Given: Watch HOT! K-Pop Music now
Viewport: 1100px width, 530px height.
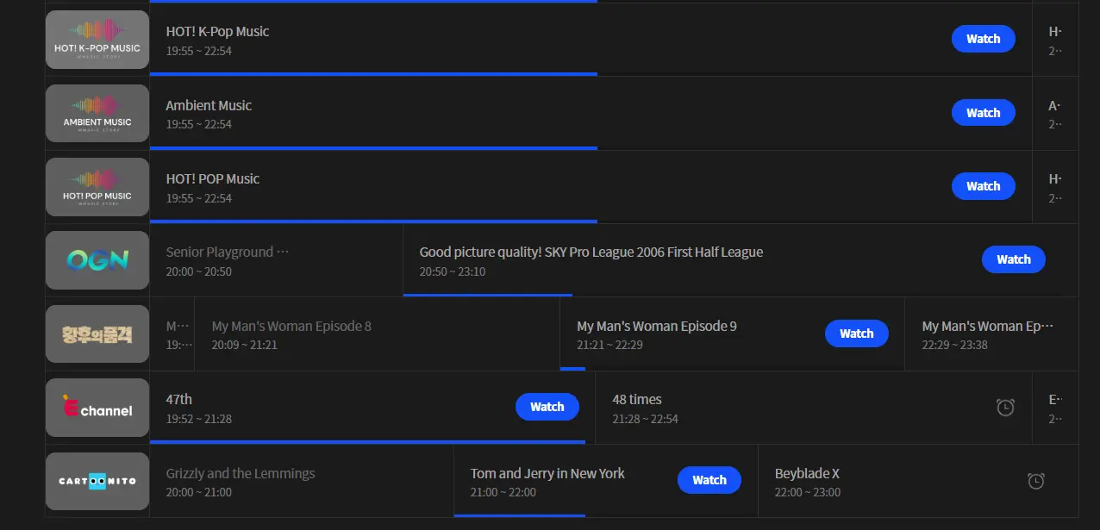Looking at the screenshot, I should [984, 39].
